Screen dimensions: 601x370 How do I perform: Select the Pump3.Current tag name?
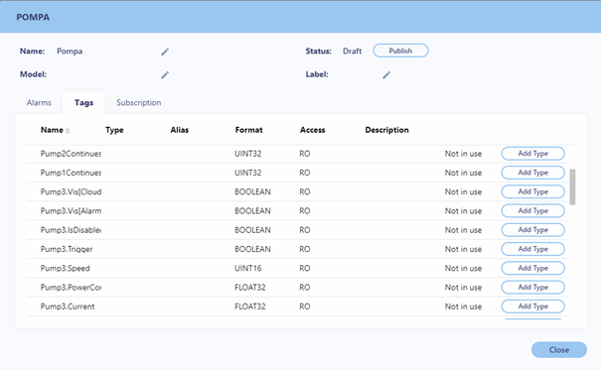[x=68, y=307]
